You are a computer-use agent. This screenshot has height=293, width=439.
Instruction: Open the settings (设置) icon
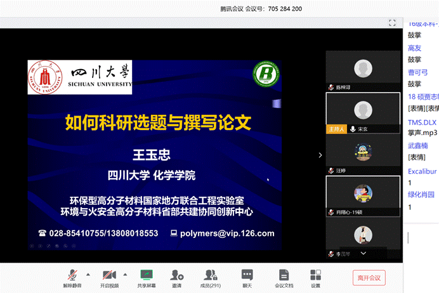point(315,275)
